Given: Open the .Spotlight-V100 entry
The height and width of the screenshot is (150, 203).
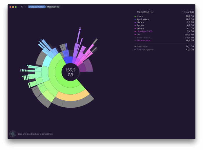Looking at the screenshot, I should tap(164, 31).
